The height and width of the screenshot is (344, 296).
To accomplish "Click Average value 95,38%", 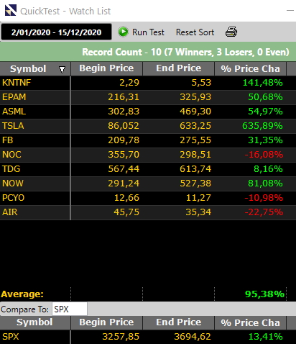I will pos(264,294).
